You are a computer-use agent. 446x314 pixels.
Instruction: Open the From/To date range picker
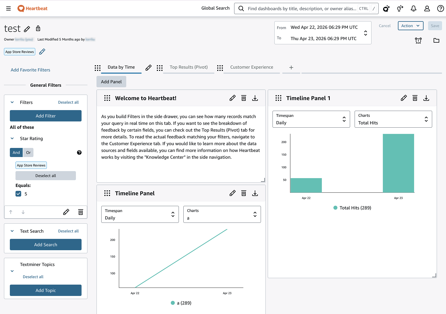click(323, 33)
